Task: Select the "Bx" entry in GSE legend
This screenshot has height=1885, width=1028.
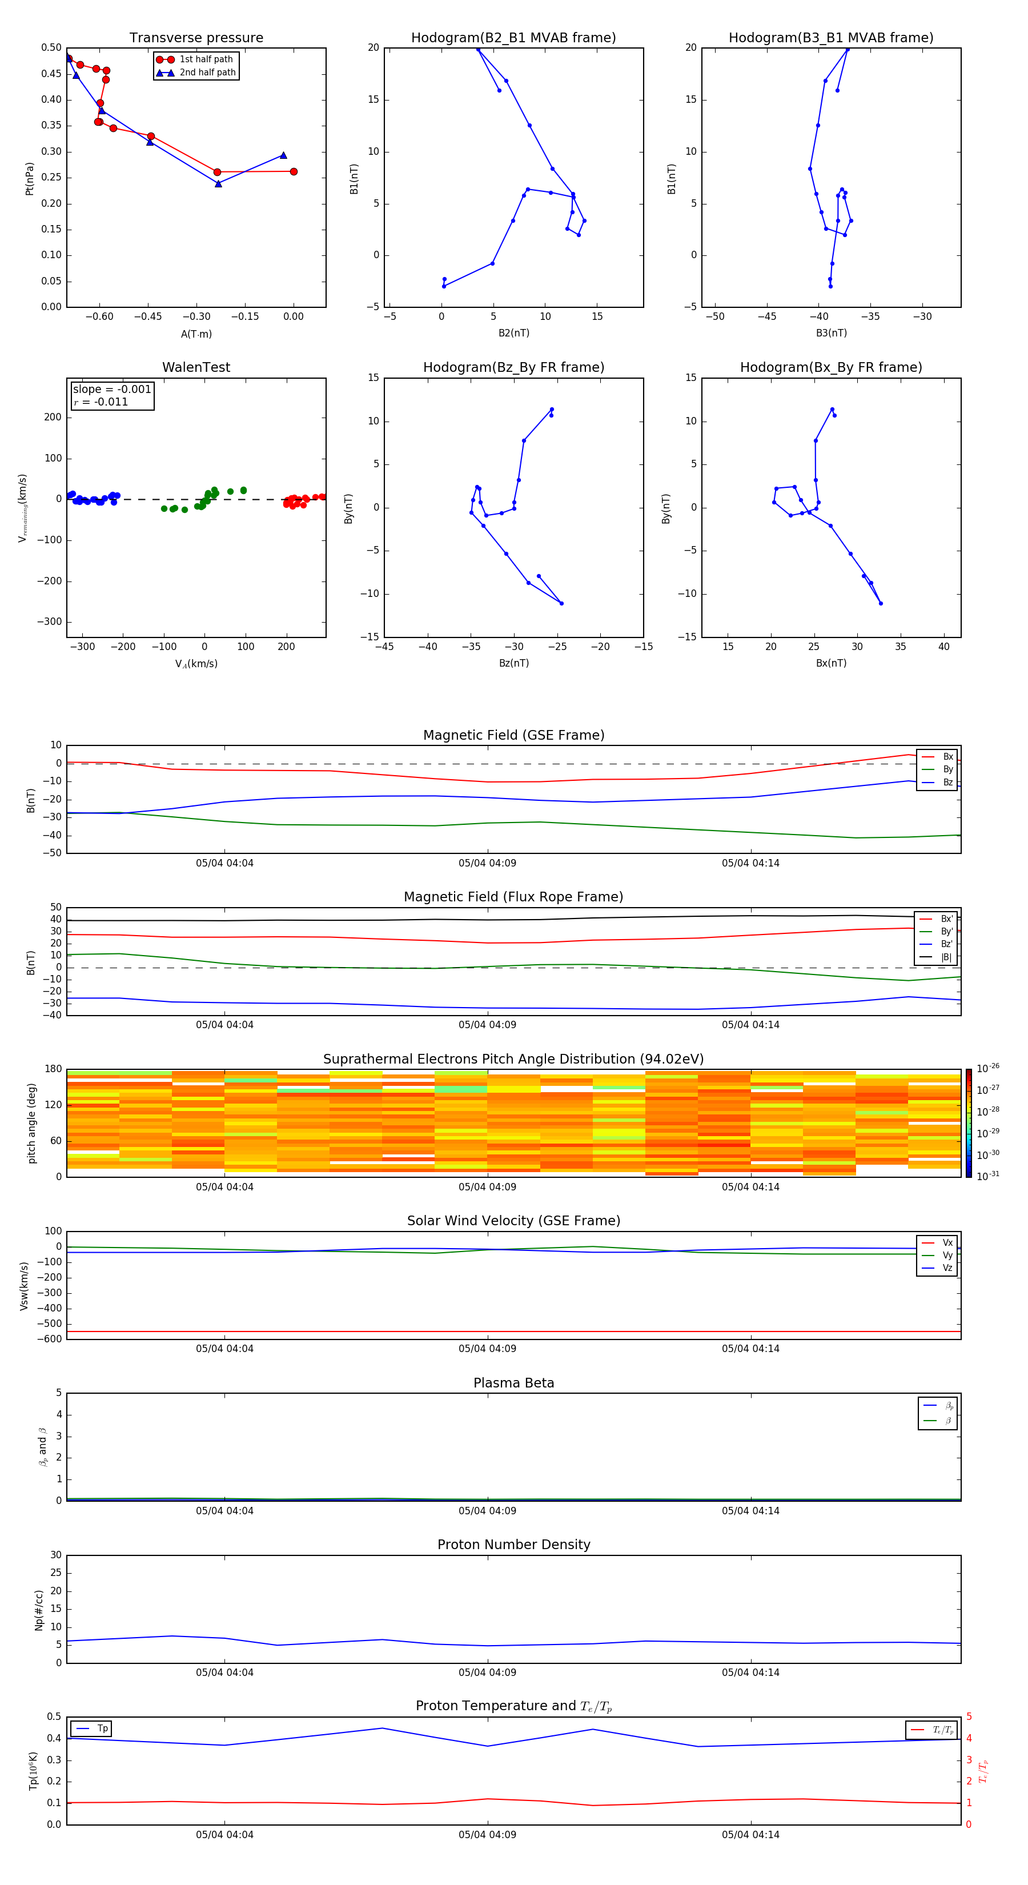Action: (937, 757)
